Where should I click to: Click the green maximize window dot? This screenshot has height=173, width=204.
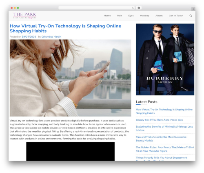(18, 8)
